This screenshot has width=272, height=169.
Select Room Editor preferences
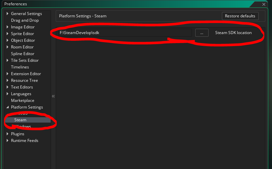(22, 47)
